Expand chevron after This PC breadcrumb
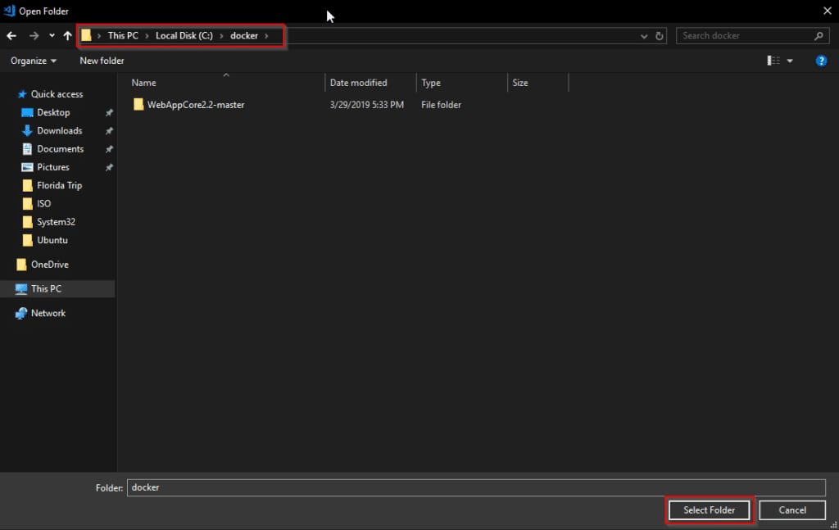The width and height of the screenshot is (839, 530). coord(147,36)
